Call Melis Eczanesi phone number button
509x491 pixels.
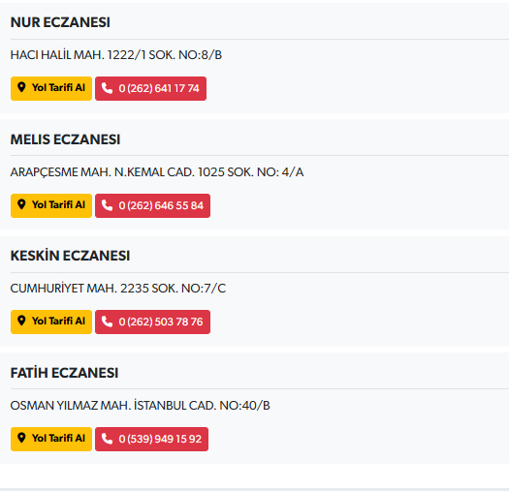[152, 205]
